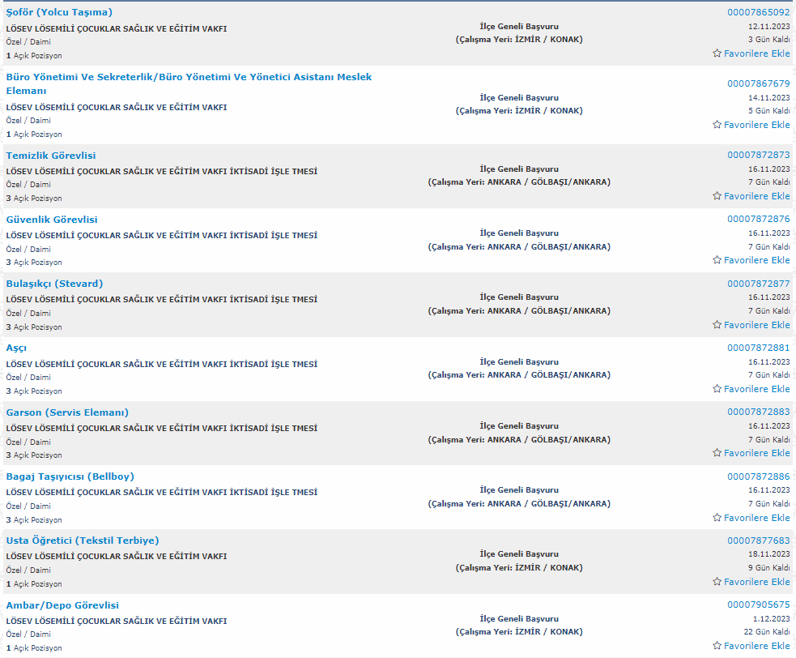796x658 pixels.
Task: Click favorite star for Bulaşıkçı (Stevard) listing
Action: [x=717, y=325]
